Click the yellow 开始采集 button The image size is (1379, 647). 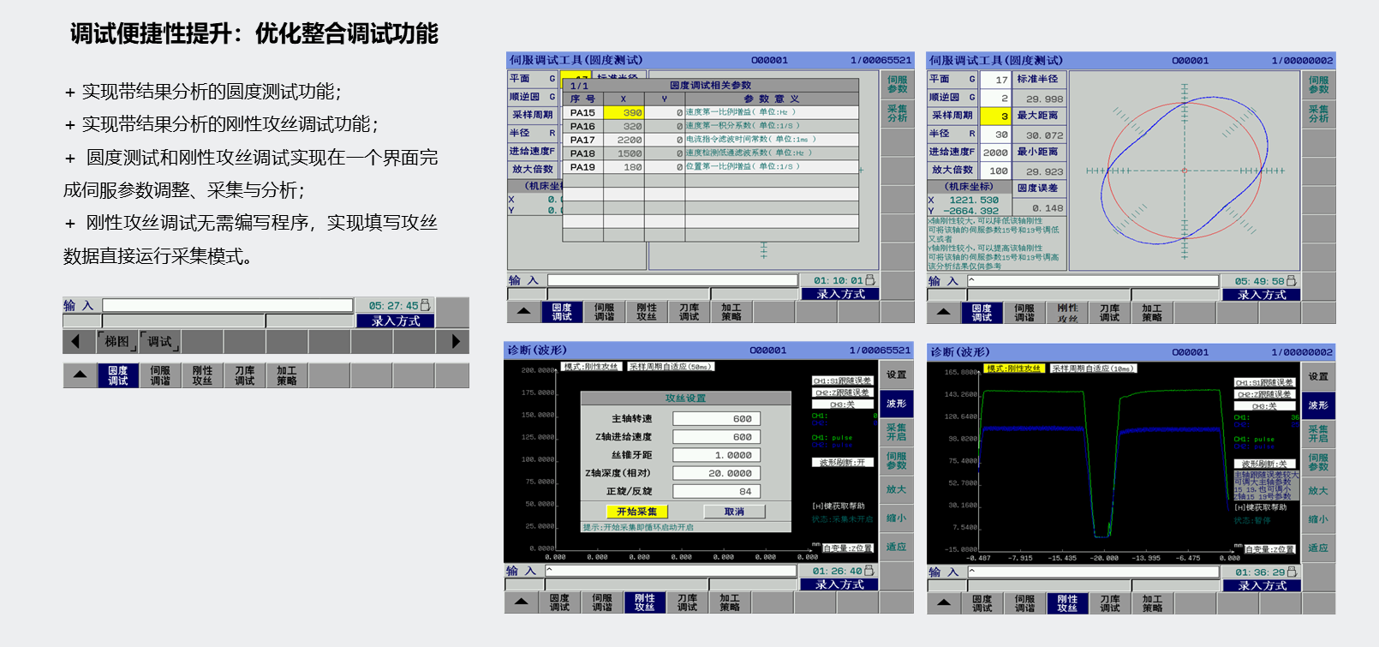pos(636,512)
